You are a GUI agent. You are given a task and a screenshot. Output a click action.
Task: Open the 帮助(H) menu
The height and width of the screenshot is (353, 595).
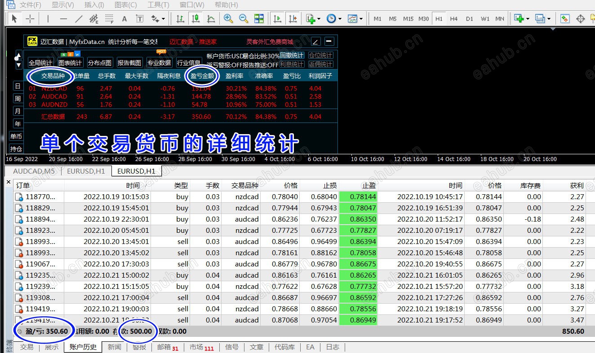[x=226, y=5]
